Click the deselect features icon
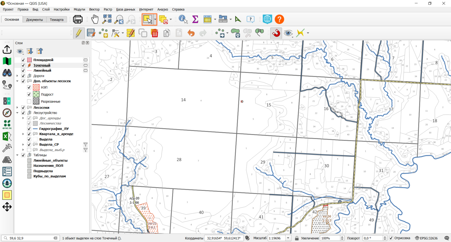Screen dimensions: 451x242 [x=163, y=20]
